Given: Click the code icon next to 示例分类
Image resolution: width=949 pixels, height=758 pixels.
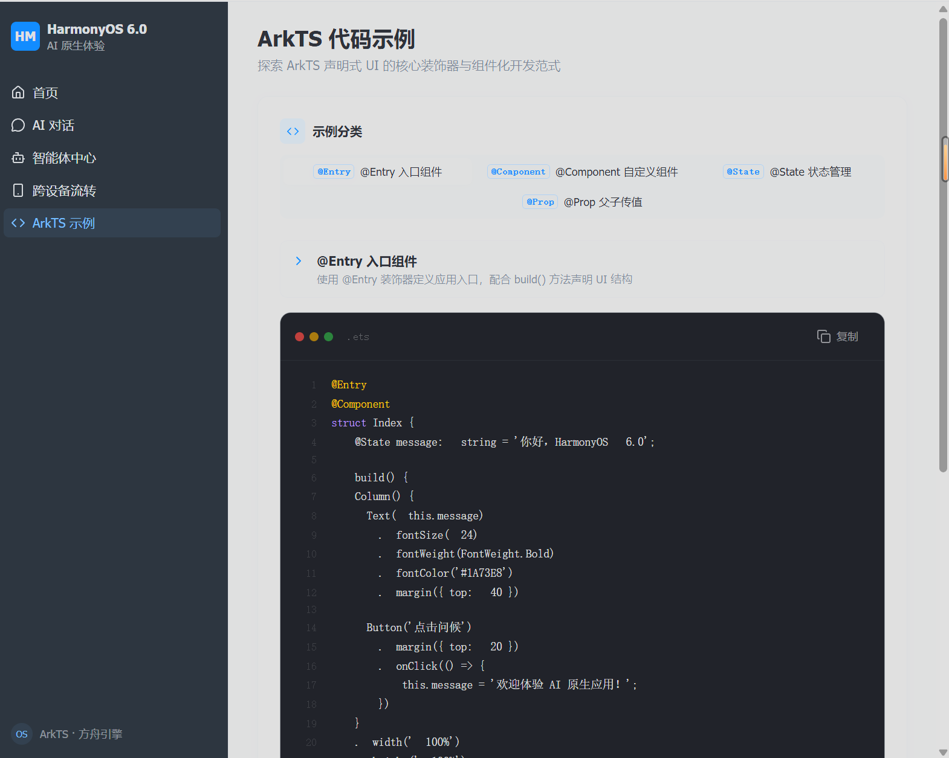Looking at the screenshot, I should click(293, 131).
